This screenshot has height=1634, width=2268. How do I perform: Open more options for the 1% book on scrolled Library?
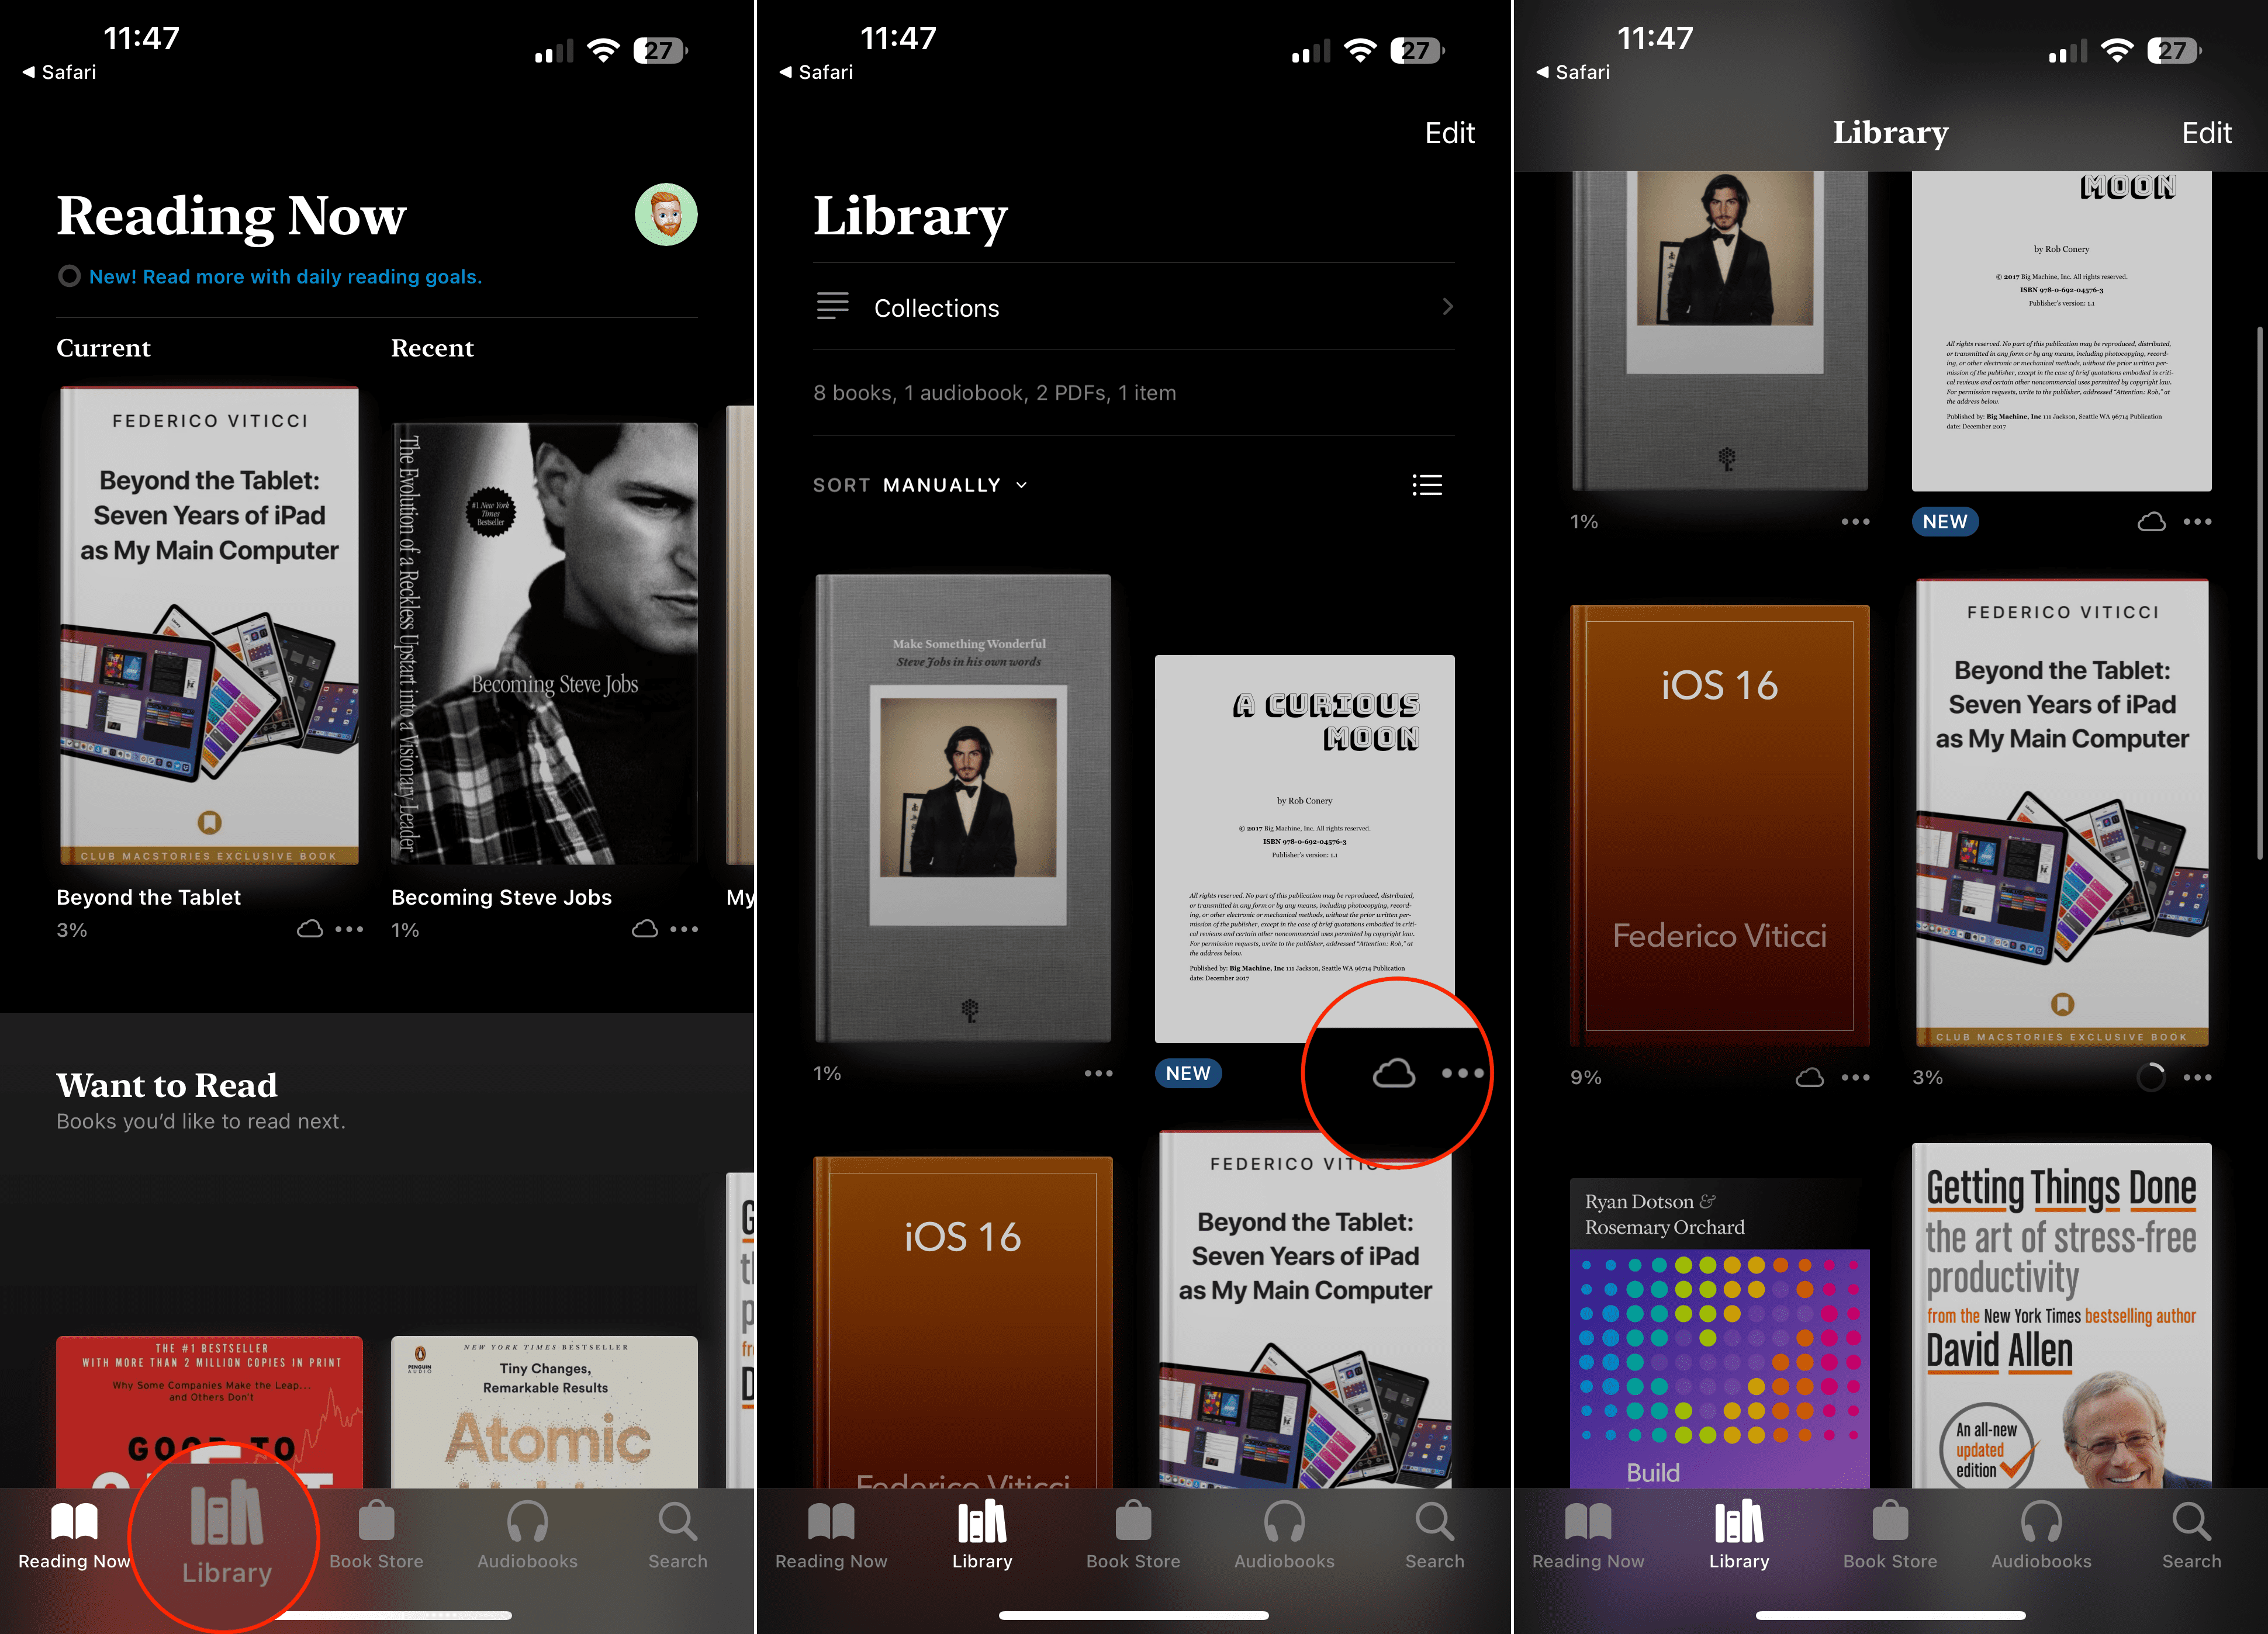(x=1856, y=521)
